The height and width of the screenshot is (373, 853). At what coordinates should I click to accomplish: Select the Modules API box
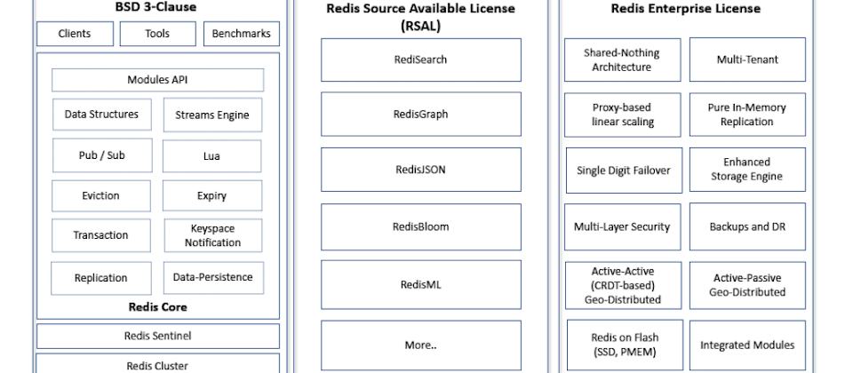click(158, 80)
